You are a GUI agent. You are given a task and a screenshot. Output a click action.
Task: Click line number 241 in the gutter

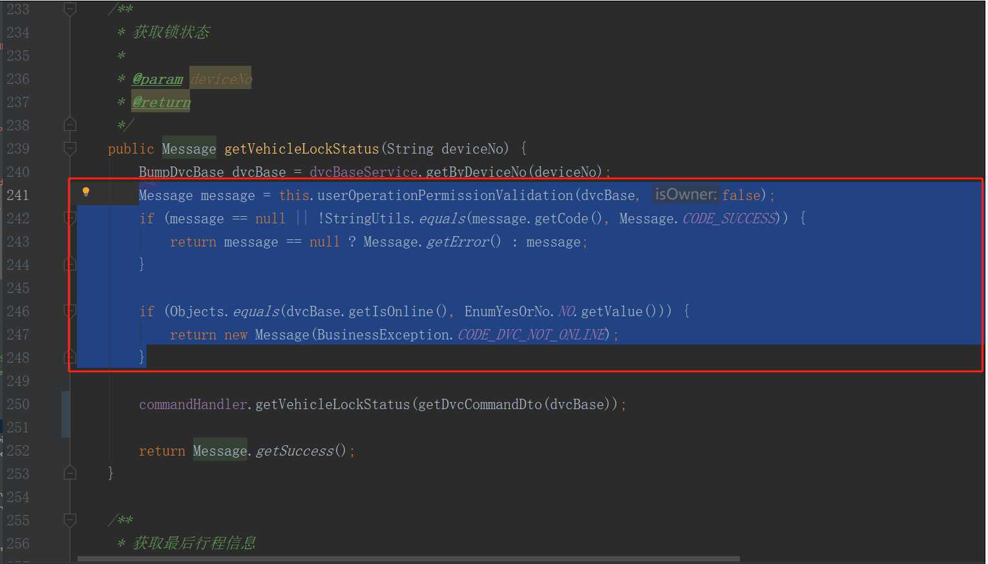(x=18, y=195)
